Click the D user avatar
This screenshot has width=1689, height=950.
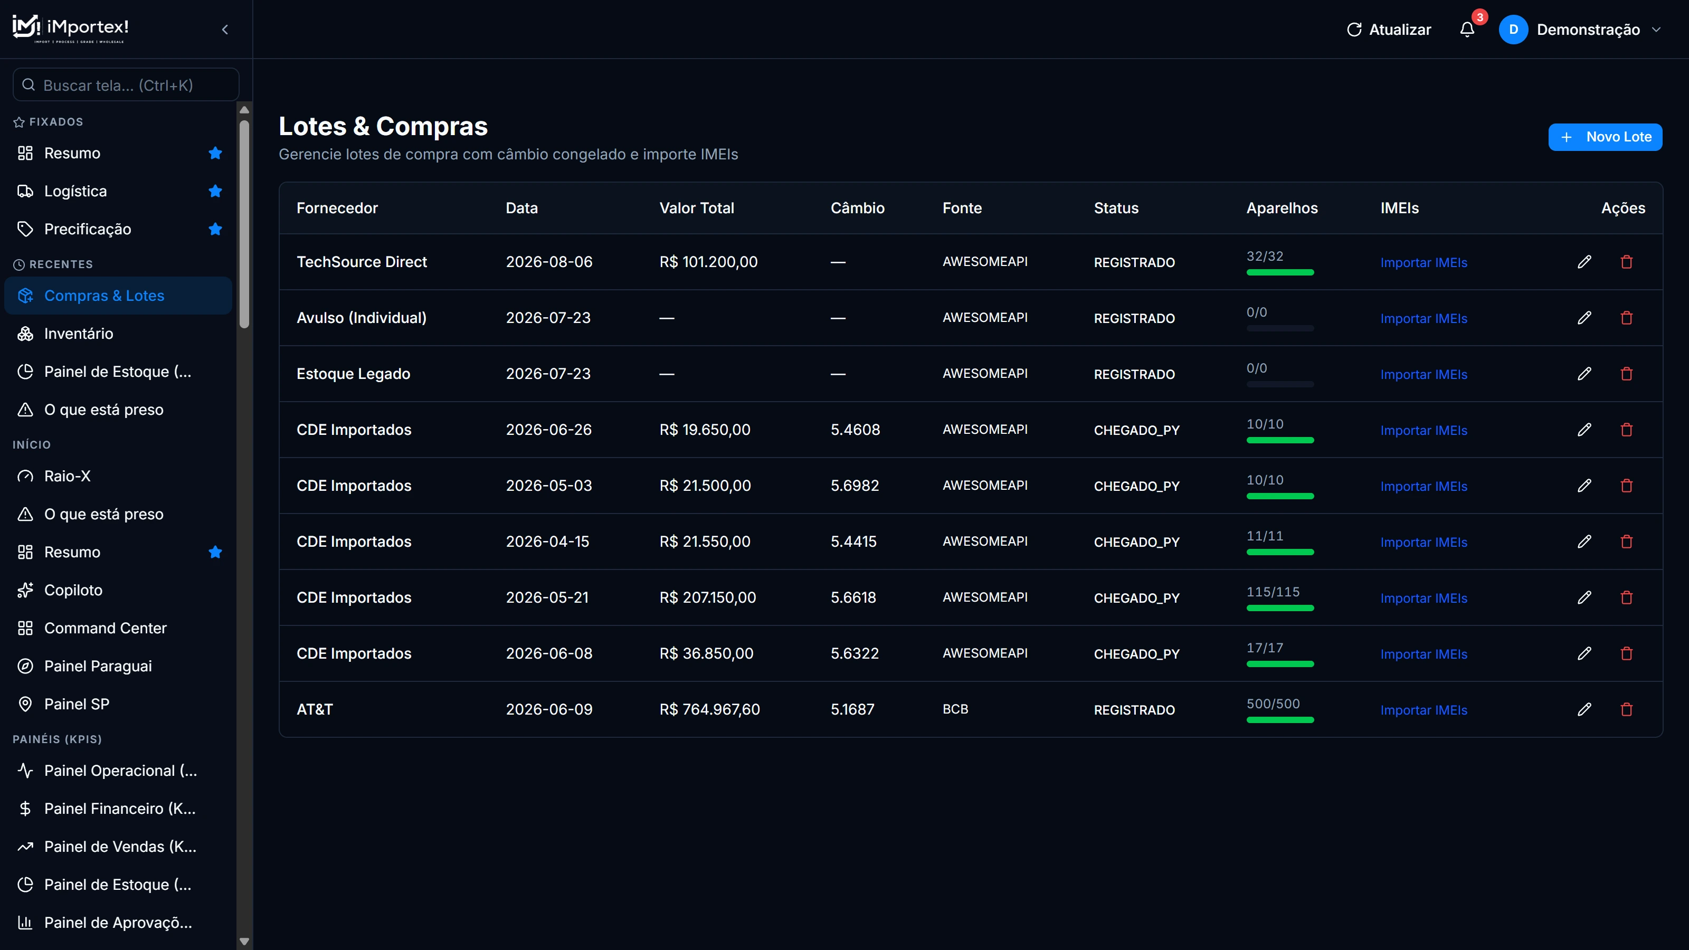click(1513, 30)
